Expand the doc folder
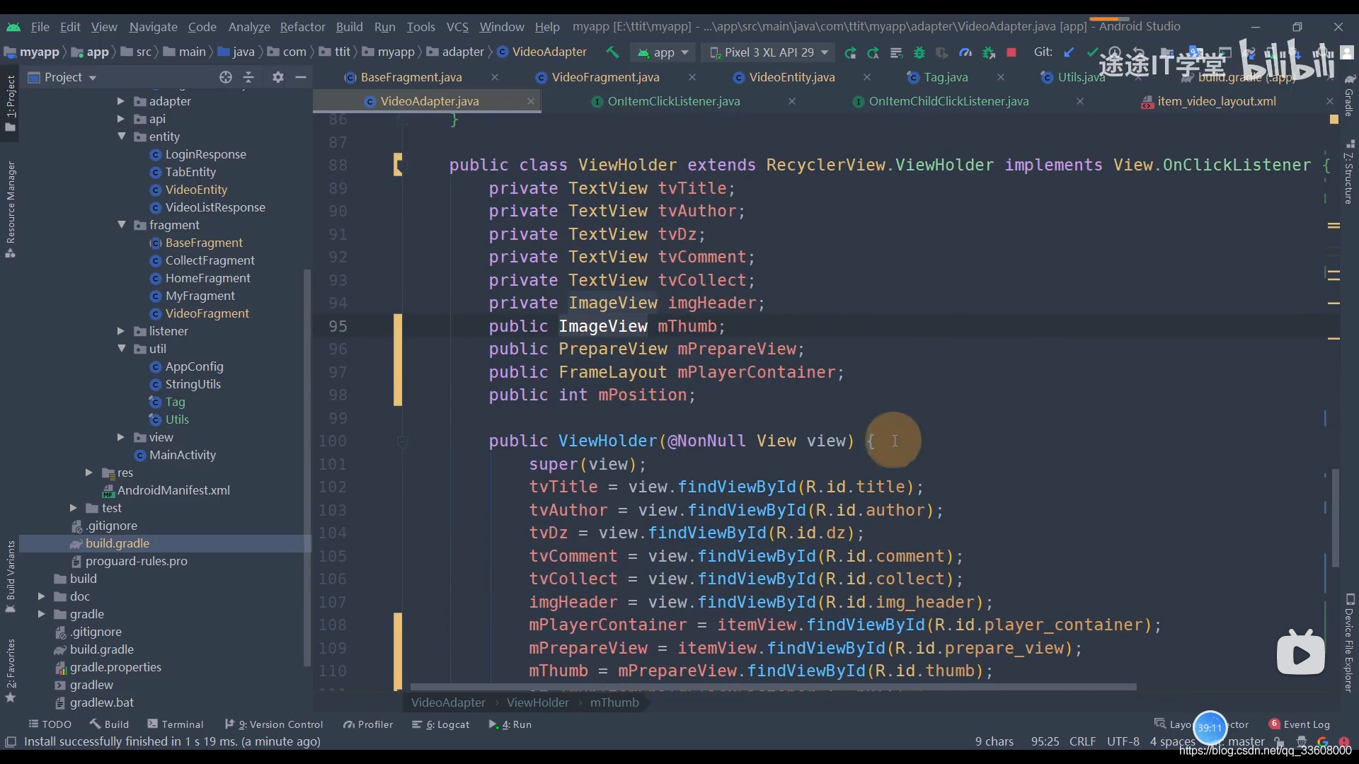This screenshot has width=1359, height=764. coord(41,596)
